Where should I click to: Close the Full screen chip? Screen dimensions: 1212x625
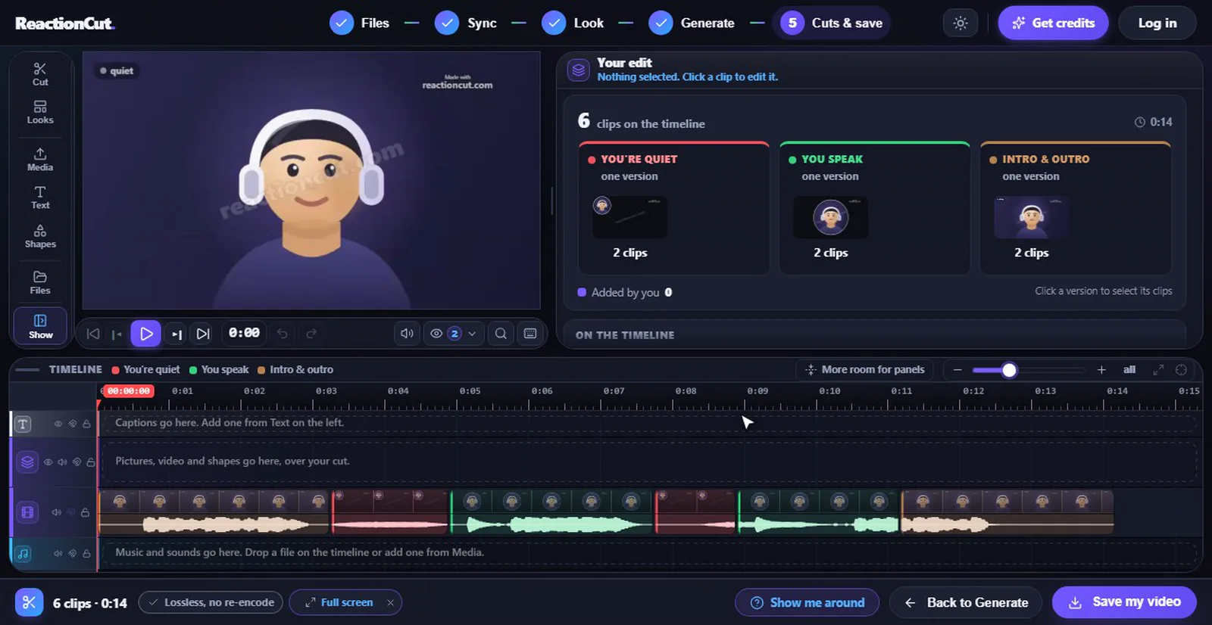[390, 603]
